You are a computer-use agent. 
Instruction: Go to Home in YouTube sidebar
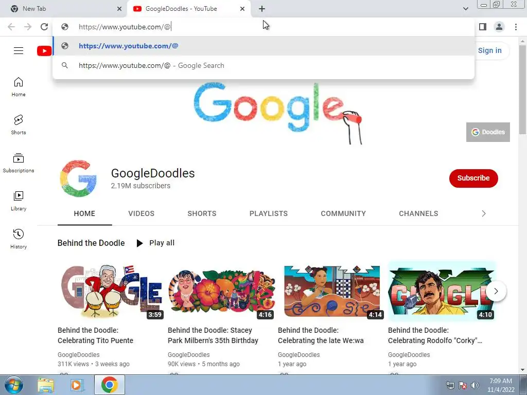point(19,87)
